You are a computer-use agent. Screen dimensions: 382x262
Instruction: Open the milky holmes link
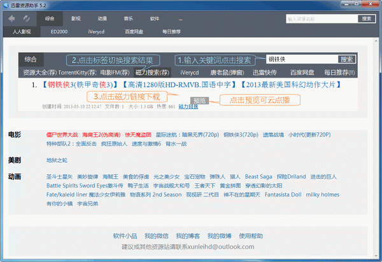pyautogui.click(x=323, y=195)
